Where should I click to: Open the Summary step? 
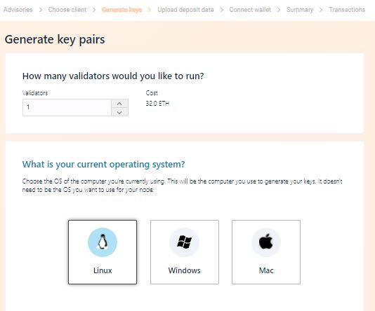pyautogui.click(x=300, y=10)
